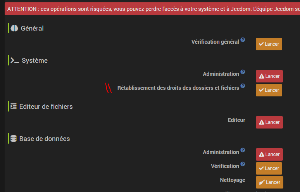Viewport: 300px width, 192px height.
Task: Click the Système section heading
Action: 34,60
